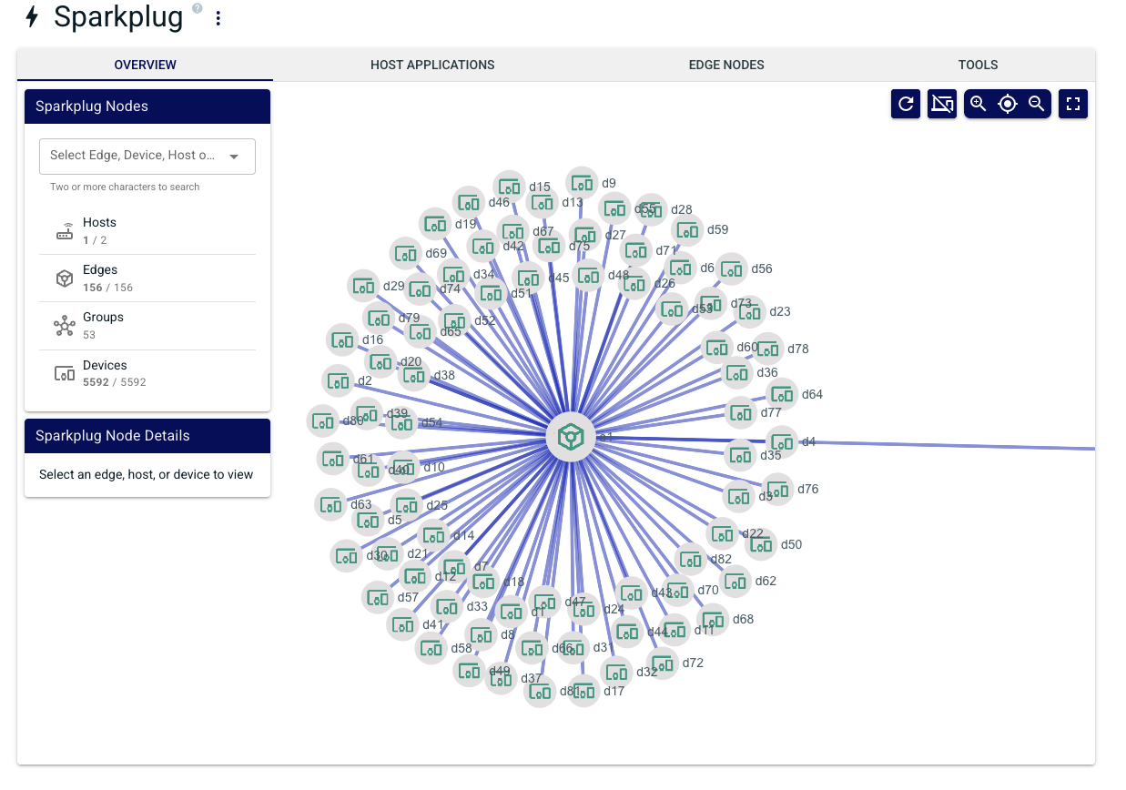Click the refresh graph icon

click(906, 104)
